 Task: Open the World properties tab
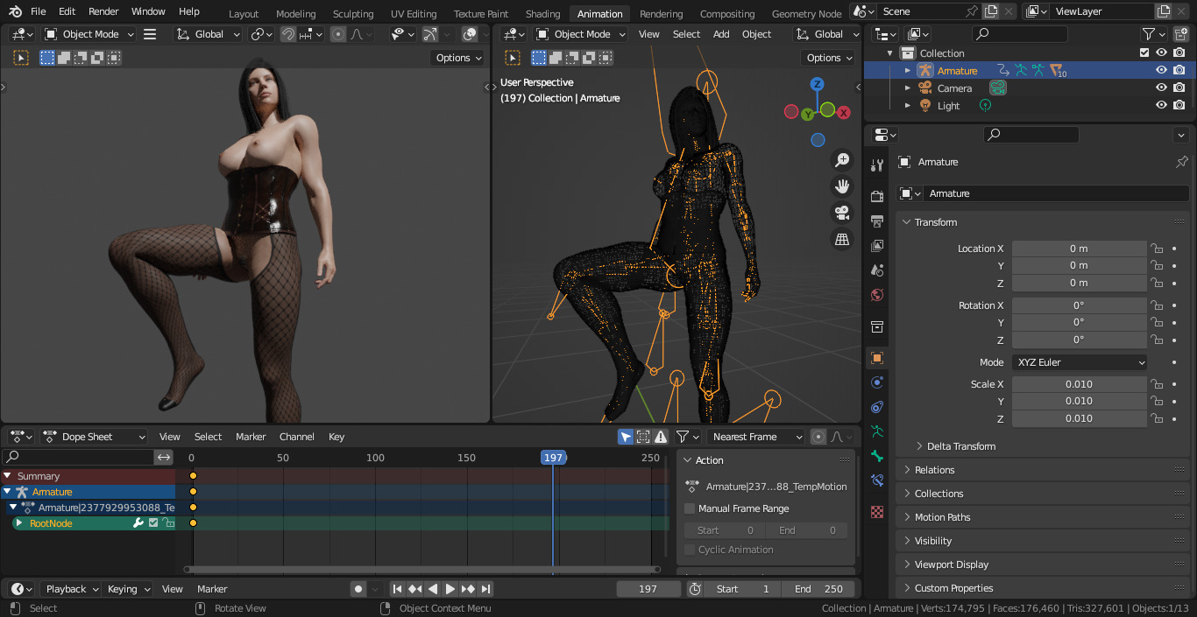tap(877, 295)
